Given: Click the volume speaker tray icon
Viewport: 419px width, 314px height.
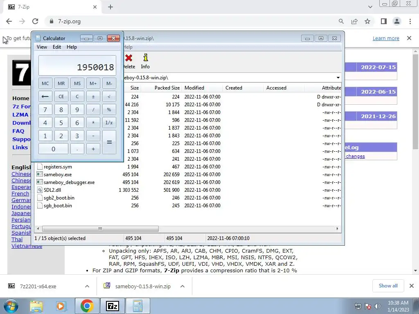Looking at the screenshot, I should [x=378, y=306].
